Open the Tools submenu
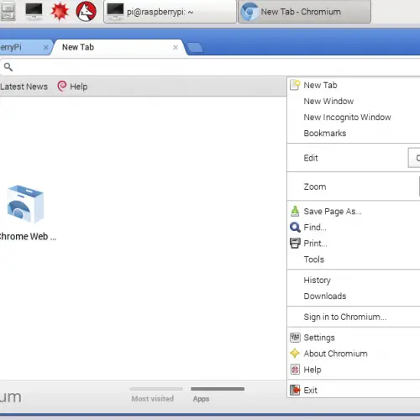420x420 pixels. click(x=354, y=260)
